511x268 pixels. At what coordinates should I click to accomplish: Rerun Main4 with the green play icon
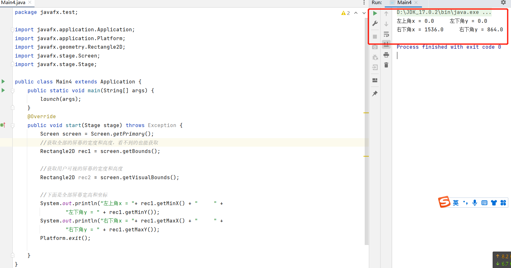coord(375,13)
